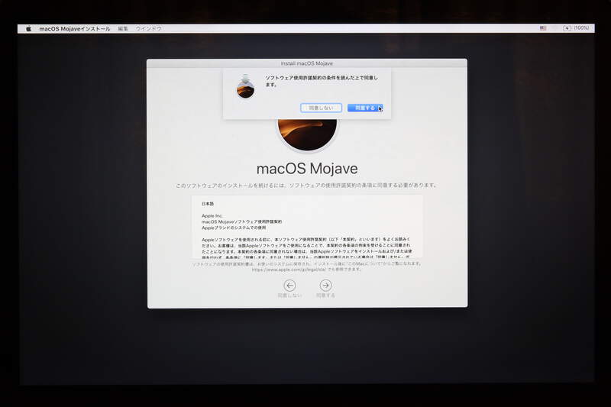This screenshot has width=611, height=407.
Task: Click the battery status icon
Action: coord(567,28)
